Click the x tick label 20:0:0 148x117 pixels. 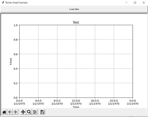(x=114, y=101)
